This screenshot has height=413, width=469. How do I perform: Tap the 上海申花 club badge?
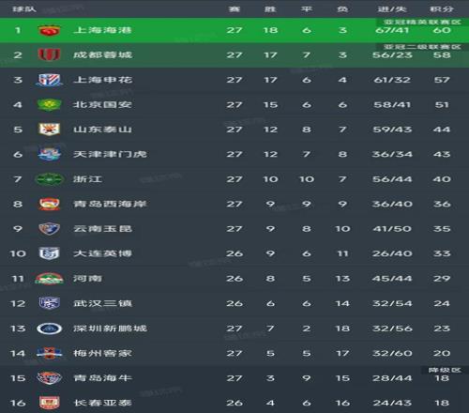pyautogui.click(x=49, y=80)
